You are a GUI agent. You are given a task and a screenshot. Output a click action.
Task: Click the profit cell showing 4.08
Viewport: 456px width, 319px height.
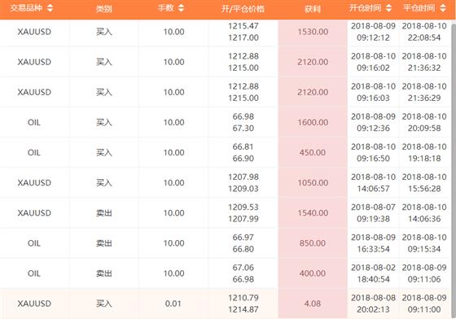point(313,304)
